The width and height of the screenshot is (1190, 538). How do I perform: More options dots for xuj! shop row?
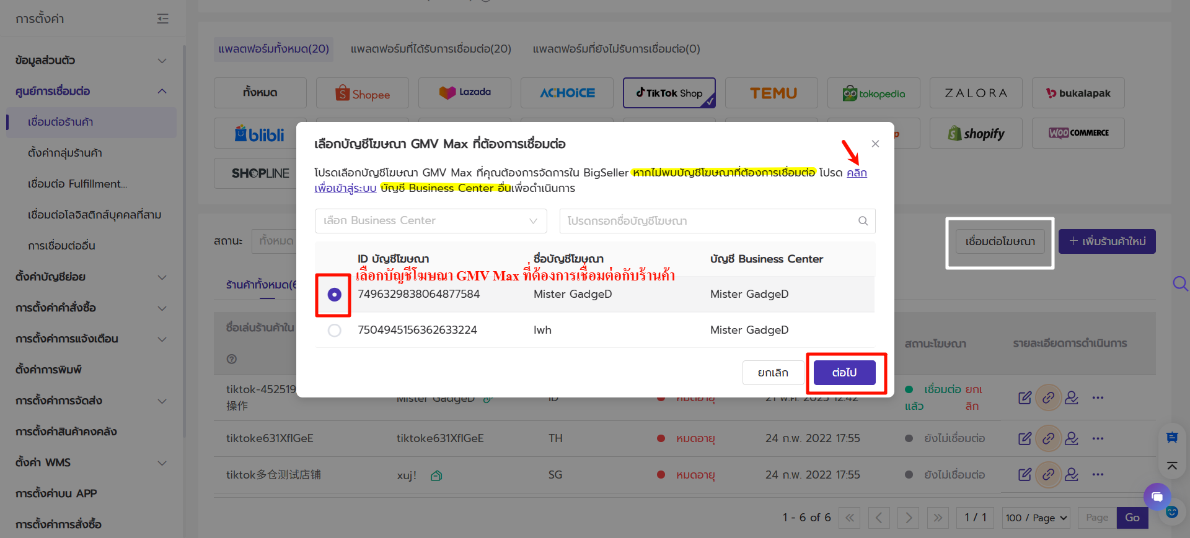coord(1098,474)
